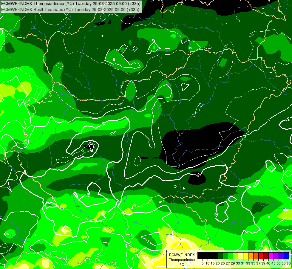
Task: Pick the purple 45–50 legend swatch
Action: pos(276,256)
